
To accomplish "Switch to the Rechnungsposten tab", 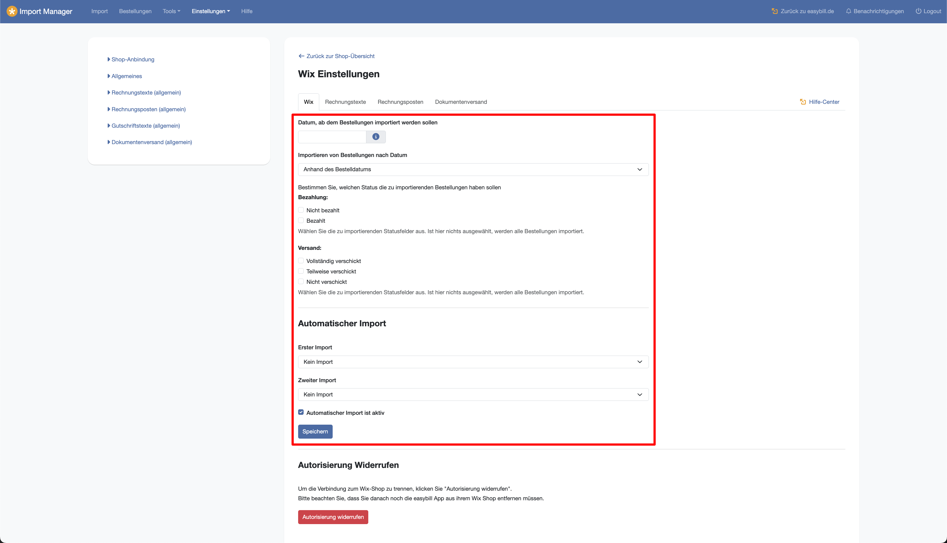I will tap(400, 102).
